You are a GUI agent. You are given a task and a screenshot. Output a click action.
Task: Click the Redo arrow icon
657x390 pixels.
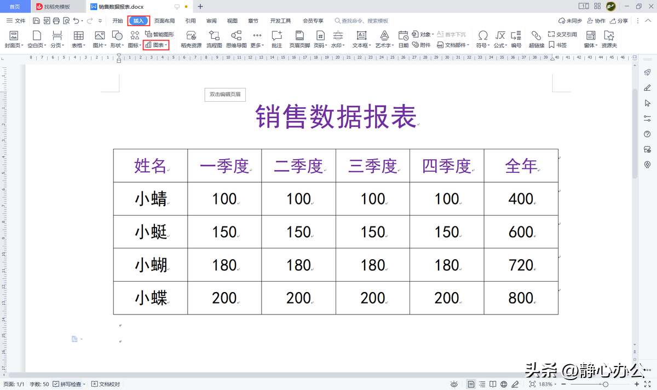pyautogui.click(x=90, y=21)
